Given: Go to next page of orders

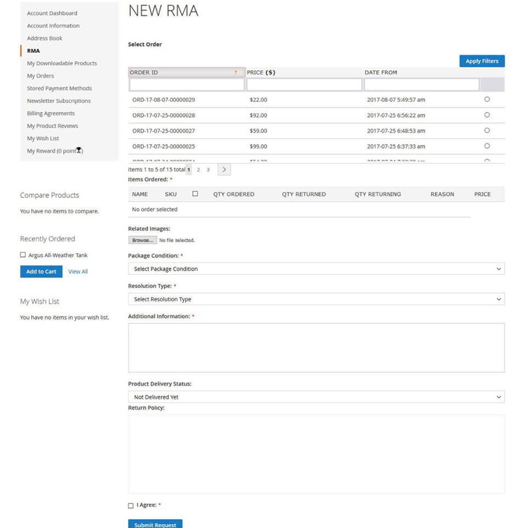Looking at the screenshot, I should point(224,170).
